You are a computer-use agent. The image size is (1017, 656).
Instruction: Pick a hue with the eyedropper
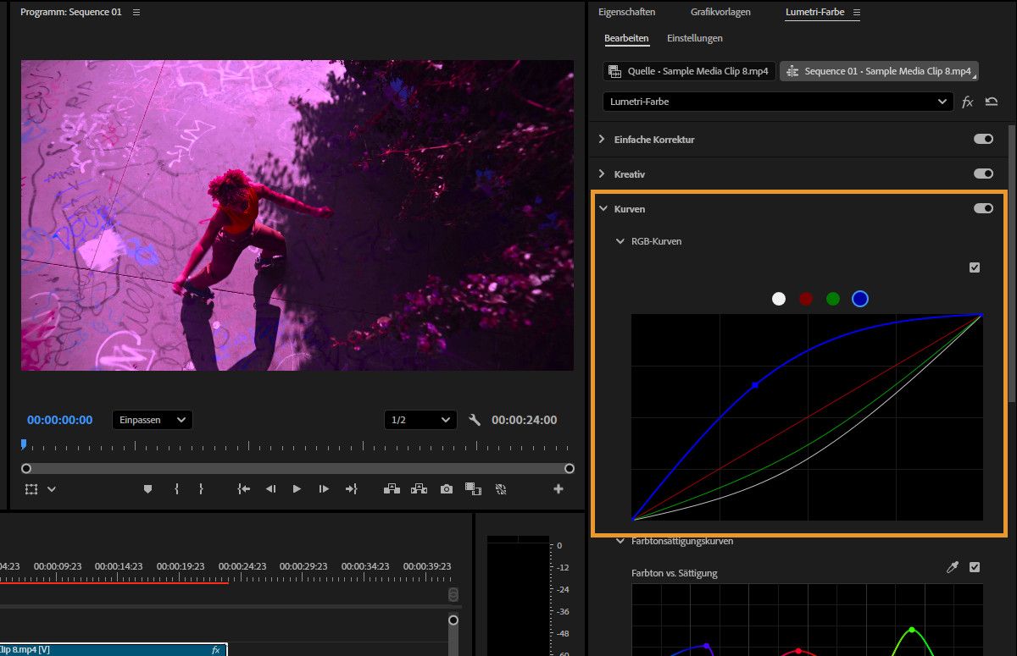pyautogui.click(x=952, y=567)
